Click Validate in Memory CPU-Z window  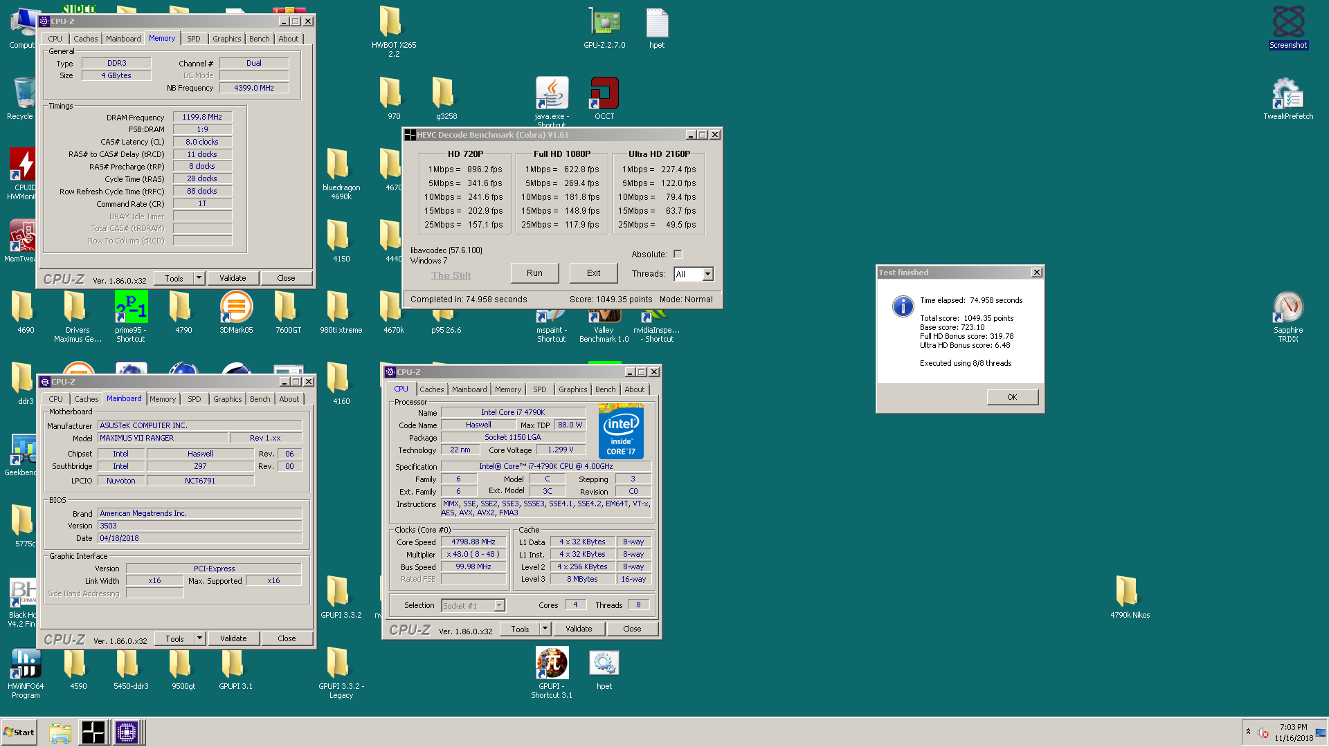[x=233, y=278]
